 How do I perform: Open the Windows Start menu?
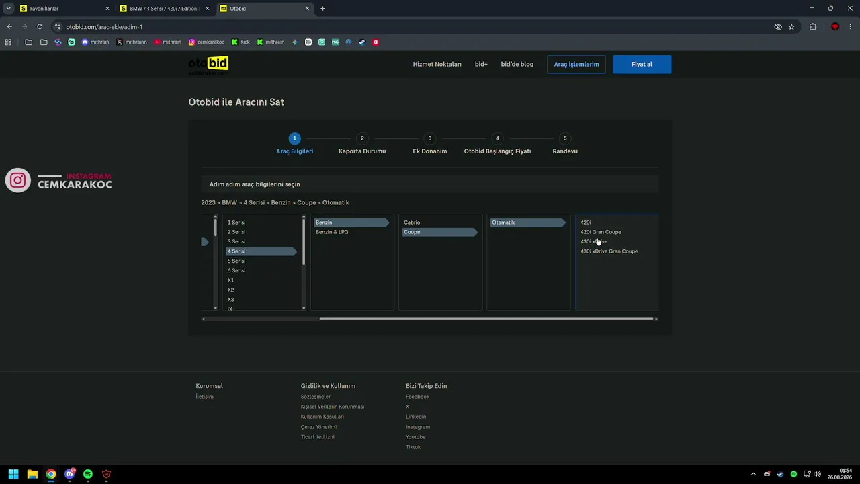click(x=13, y=474)
